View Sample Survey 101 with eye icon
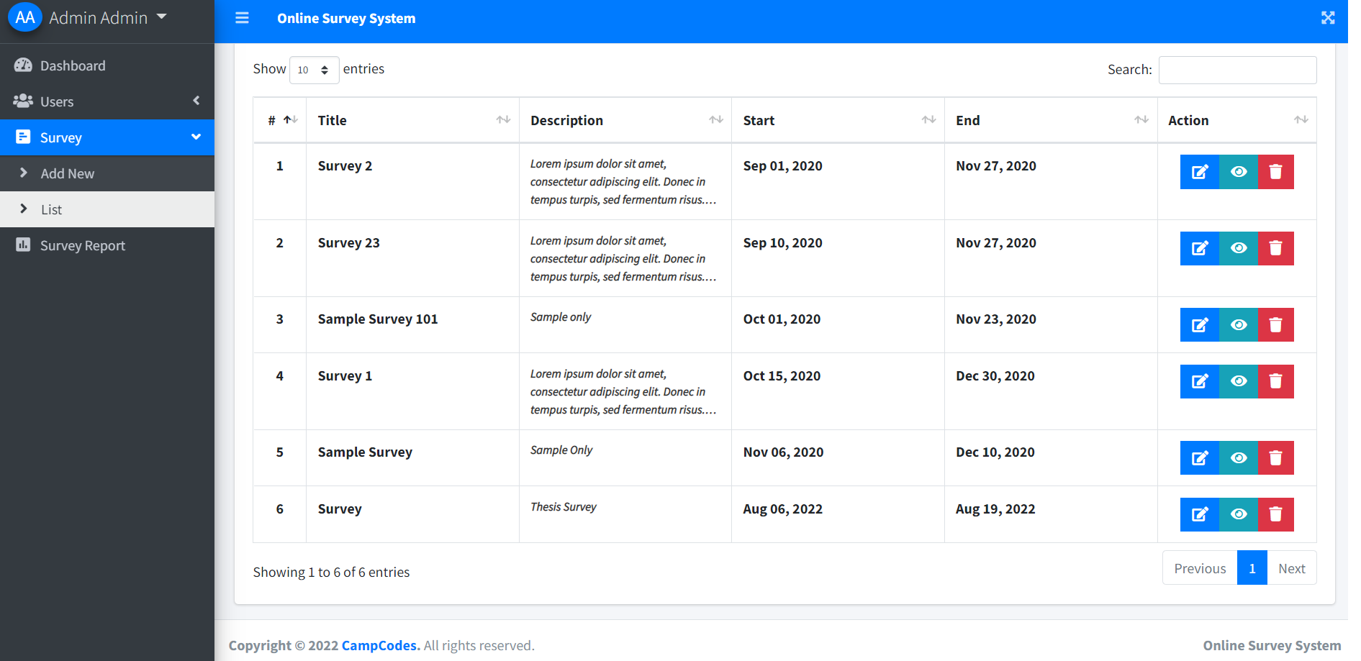 tap(1238, 325)
